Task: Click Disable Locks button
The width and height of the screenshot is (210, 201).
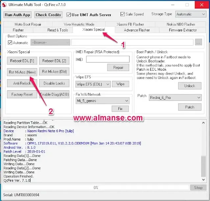Action: 54,83
